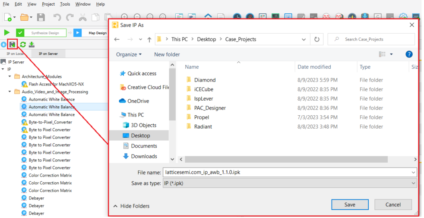This screenshot has width=424, height=218.
Task: Click the Redo arrow icon
Action: click(x=70, y=17)
